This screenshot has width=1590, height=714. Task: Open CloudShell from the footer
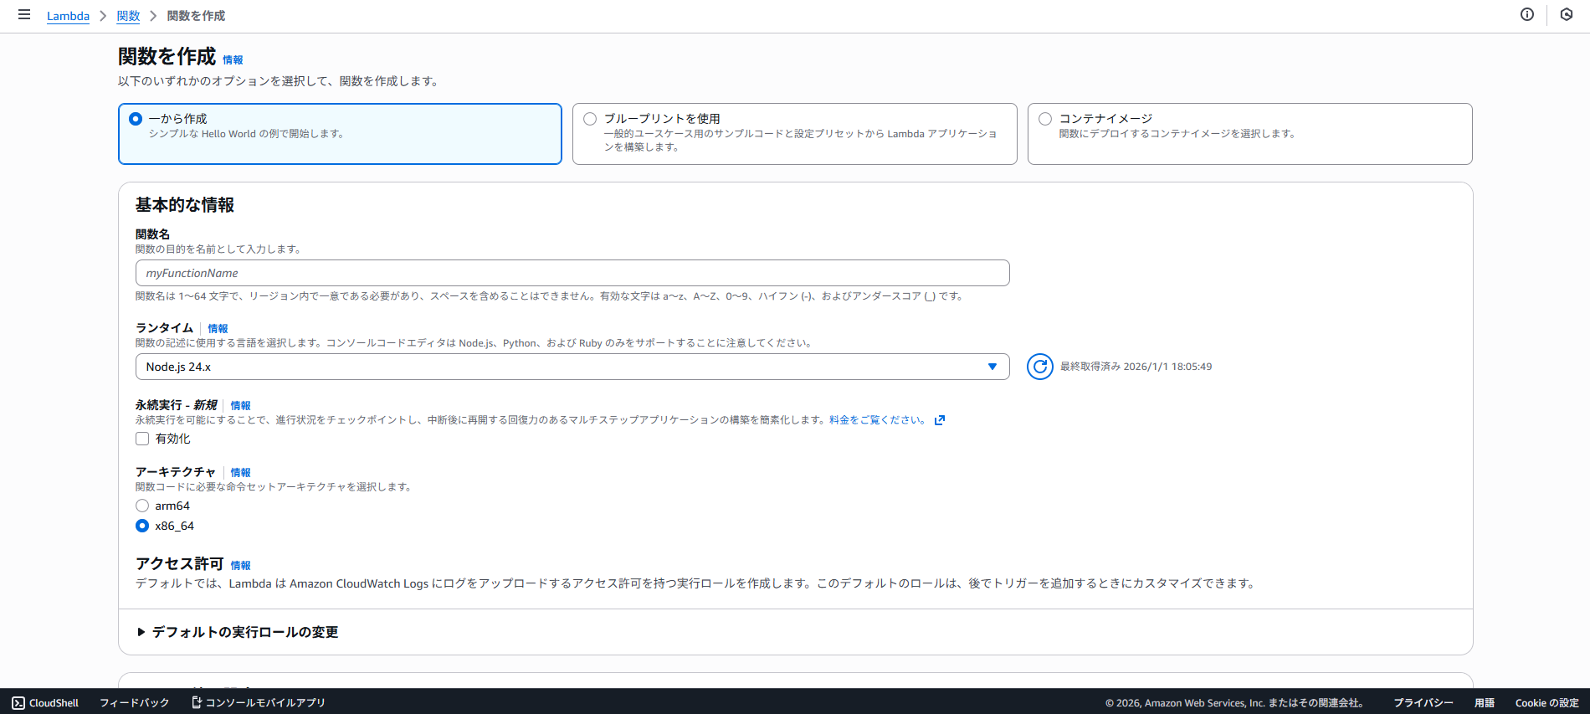coord(46,702)
